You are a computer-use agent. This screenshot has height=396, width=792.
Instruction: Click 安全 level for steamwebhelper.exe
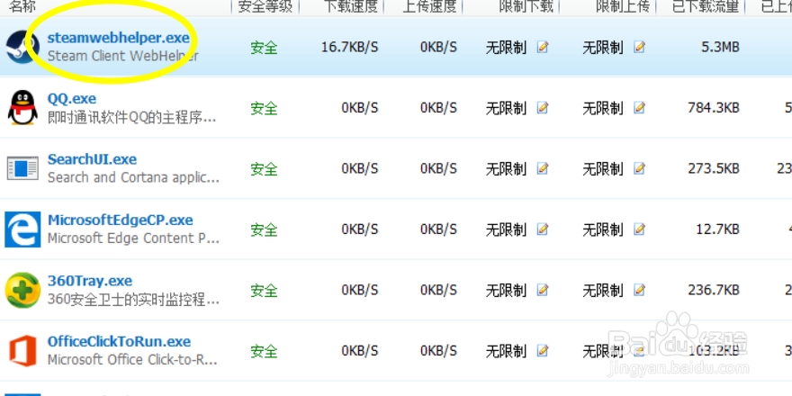265,48
